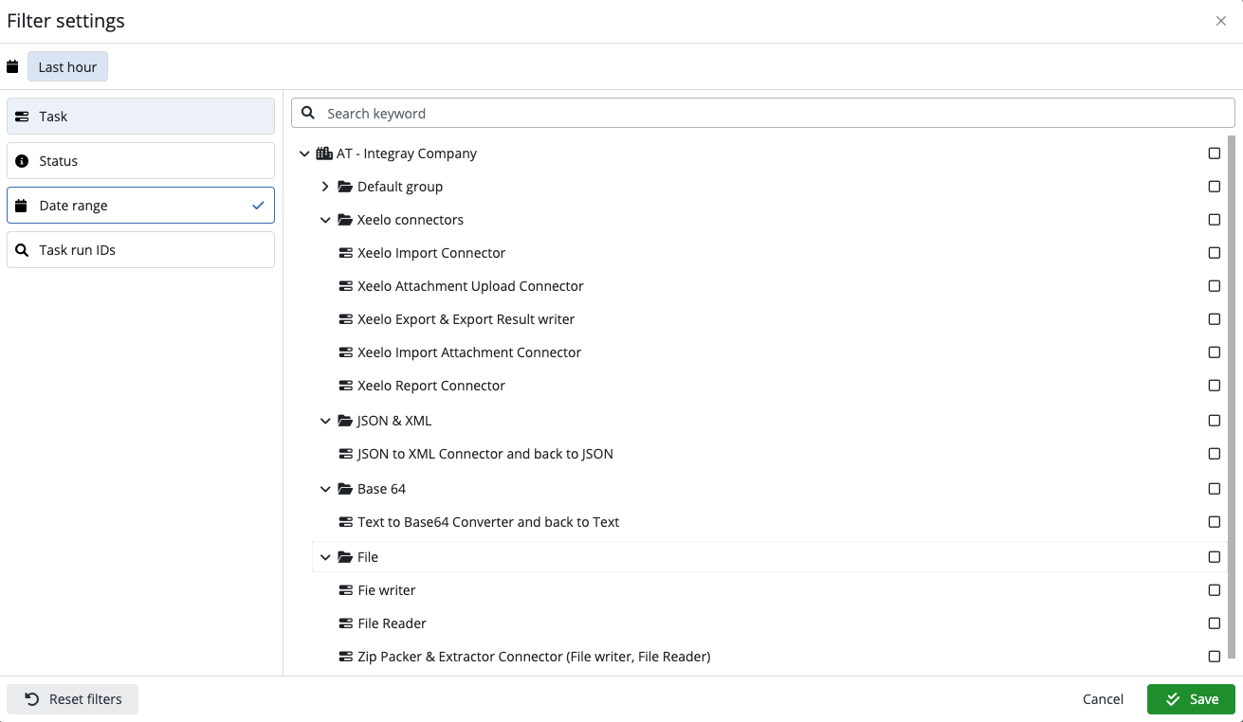Screen dimensions: 1243x722
Task: Check the File Reader checkbox
Action: coord(1214,623)
